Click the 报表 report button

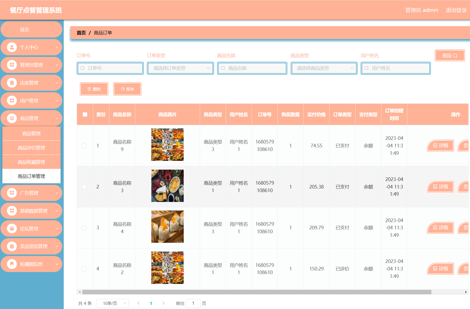[x=127, y=89]
